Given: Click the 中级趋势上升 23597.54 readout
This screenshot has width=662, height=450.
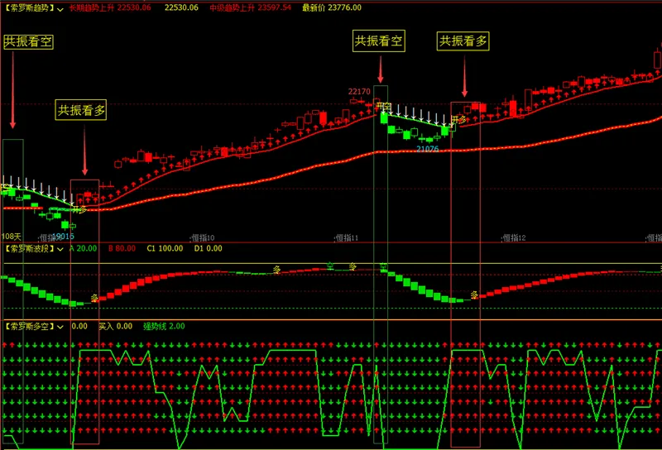Looking at the screenshot, I should point(251,7).
